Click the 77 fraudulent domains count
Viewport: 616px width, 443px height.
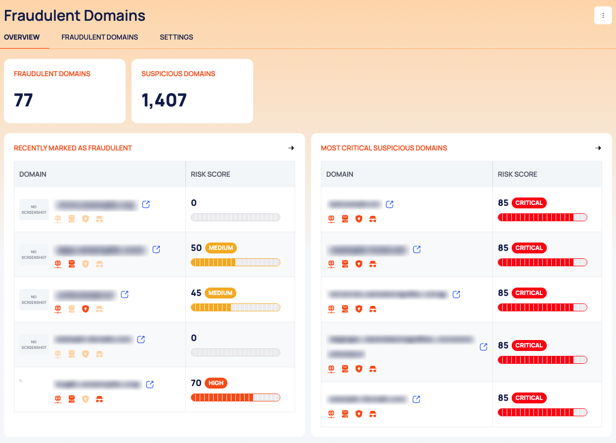point(23,100)
